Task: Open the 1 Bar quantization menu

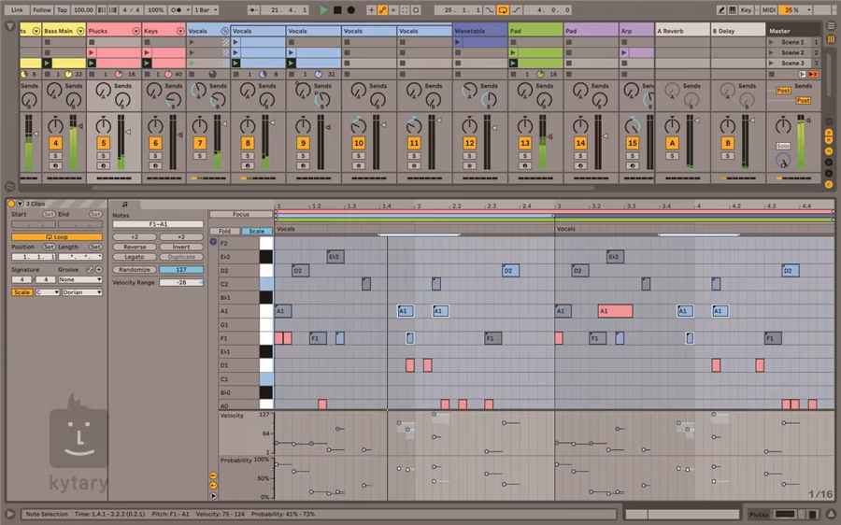Action: pyautogui.click(x=204, y=9)
